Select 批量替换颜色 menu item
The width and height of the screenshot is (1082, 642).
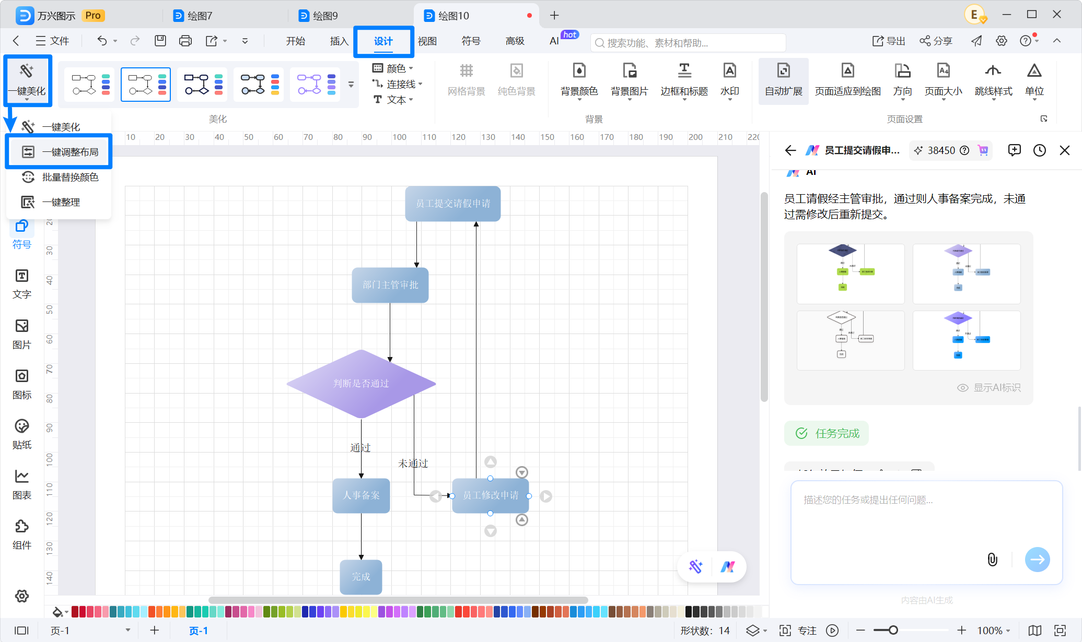[x=59, y=177]
